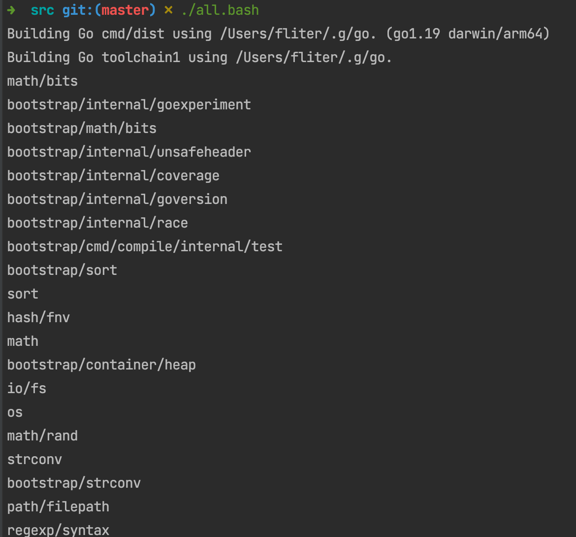Click the bootstrap/internal/goversion line
576x537 pixels.
pyautogui.click(x=117, y=200)
